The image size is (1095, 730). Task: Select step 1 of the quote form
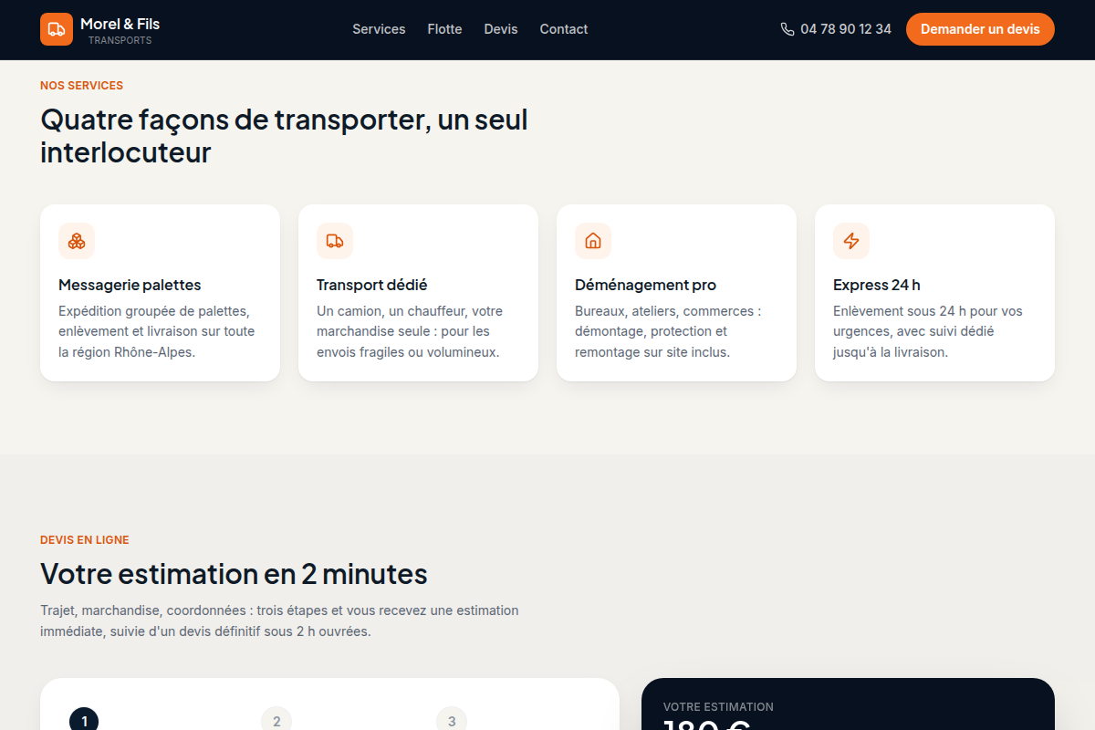[84, 721]
